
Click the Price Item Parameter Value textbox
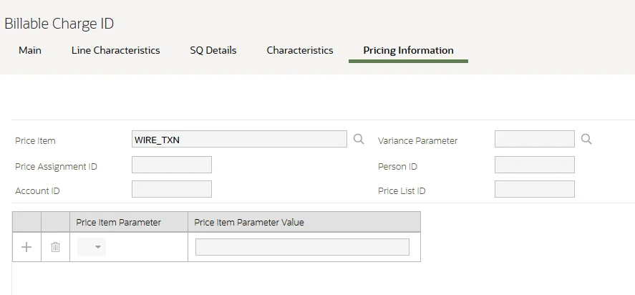(302, 247)
